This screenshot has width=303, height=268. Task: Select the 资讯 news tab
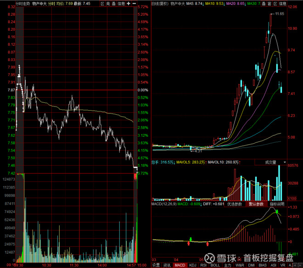pyautogui.click(x=167, y=265)
